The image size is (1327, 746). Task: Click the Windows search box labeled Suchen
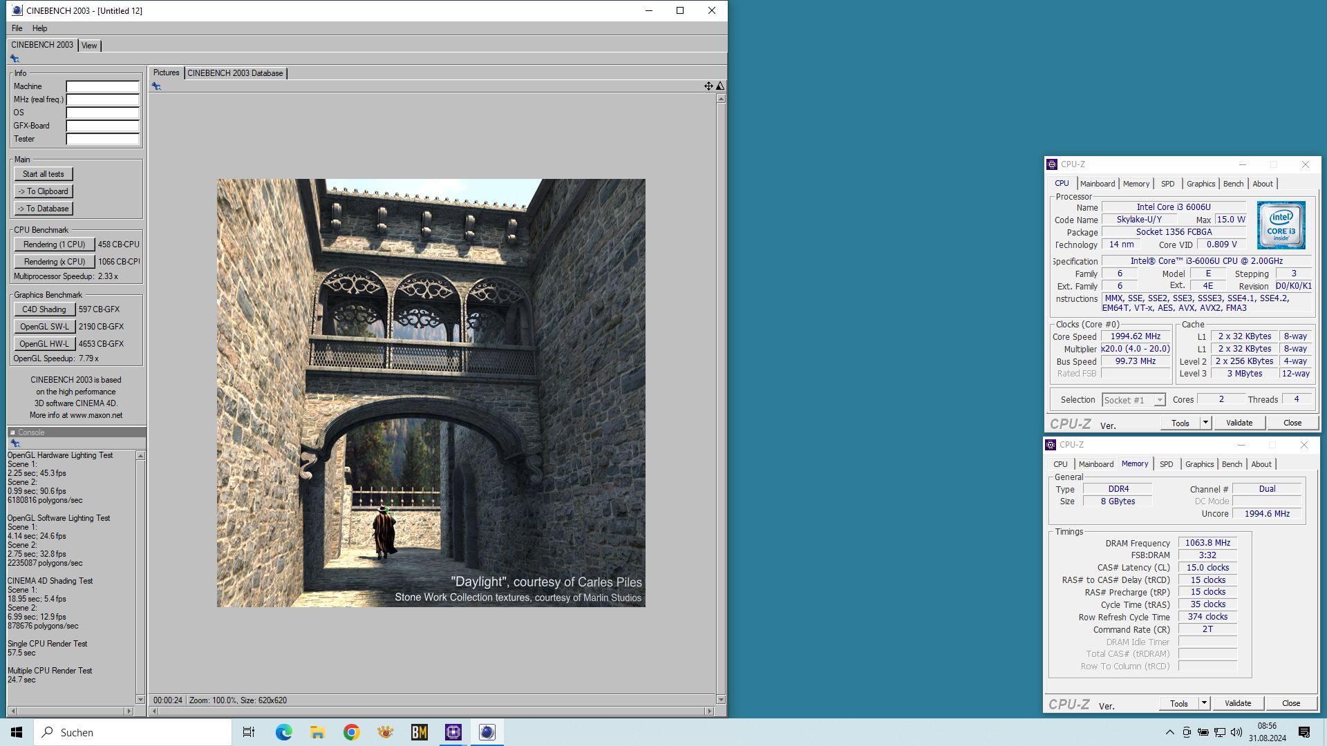tap(133, 732)
